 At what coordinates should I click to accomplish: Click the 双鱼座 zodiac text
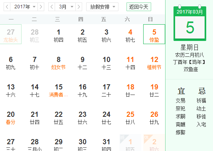point(191,69)
